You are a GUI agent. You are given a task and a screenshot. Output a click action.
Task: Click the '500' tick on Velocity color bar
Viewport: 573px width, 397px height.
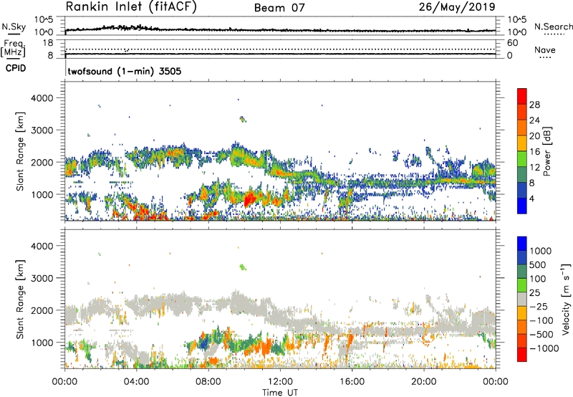537,264
